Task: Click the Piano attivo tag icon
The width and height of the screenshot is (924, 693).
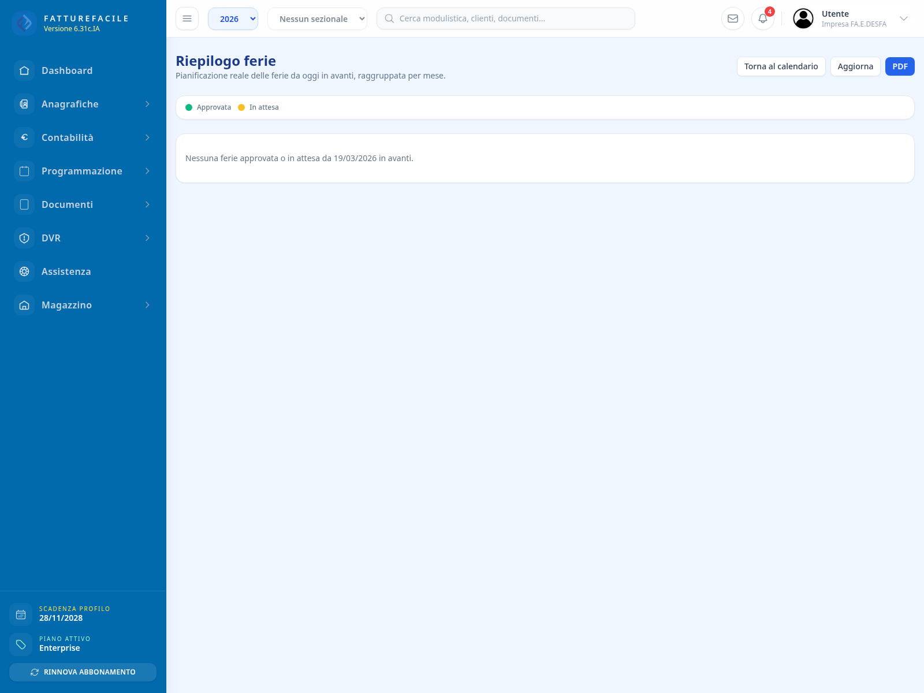Action: point(21,644)
